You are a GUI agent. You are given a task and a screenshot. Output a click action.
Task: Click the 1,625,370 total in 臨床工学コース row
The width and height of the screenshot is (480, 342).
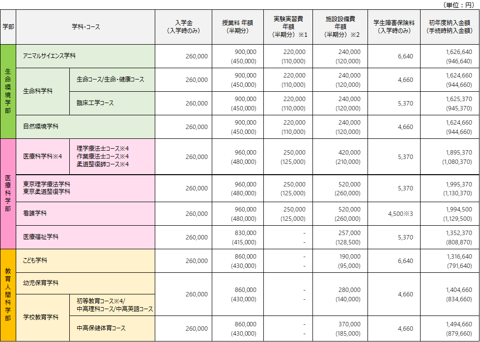459,99
